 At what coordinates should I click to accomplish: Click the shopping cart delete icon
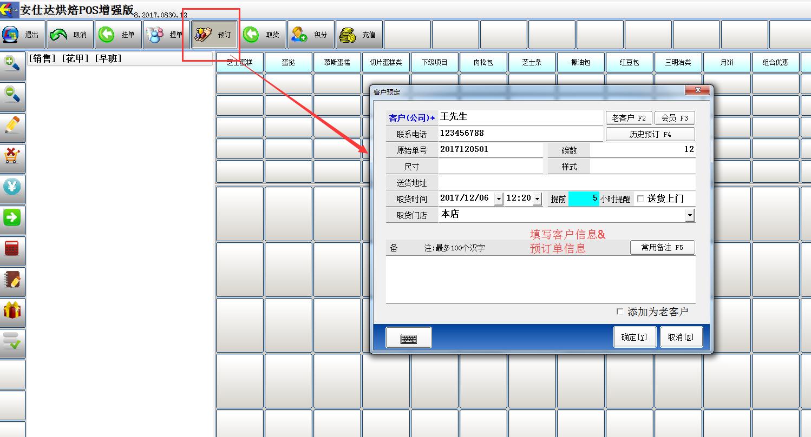pyautogui.click(x=12, y=158)
